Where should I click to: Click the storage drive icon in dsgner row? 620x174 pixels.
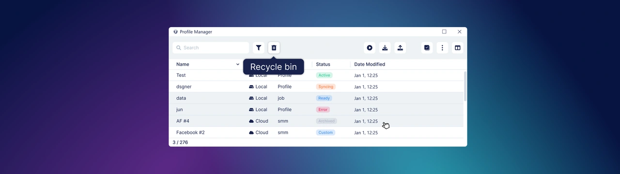coord(251,87)
